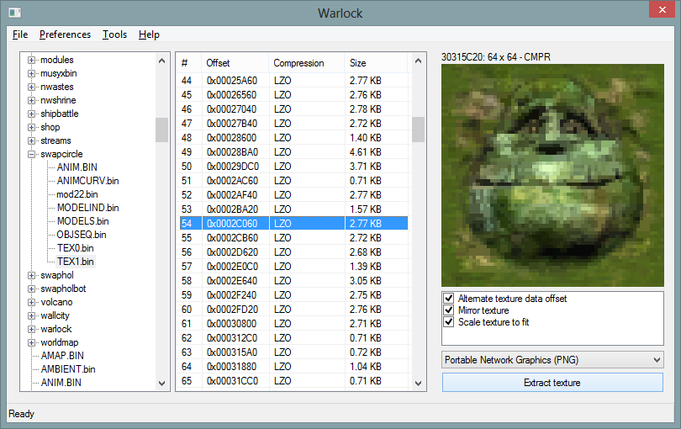Click the file tree scroll up arrow

point(161,61)
